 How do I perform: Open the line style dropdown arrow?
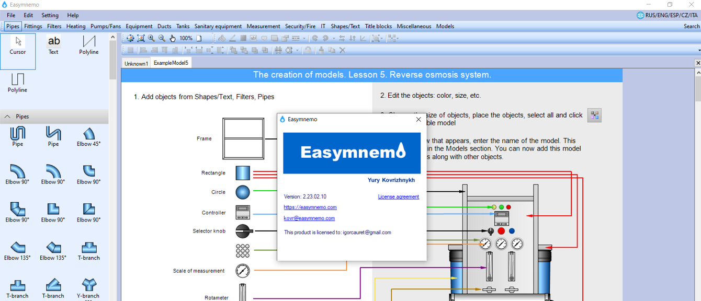(x=304, y=38)
